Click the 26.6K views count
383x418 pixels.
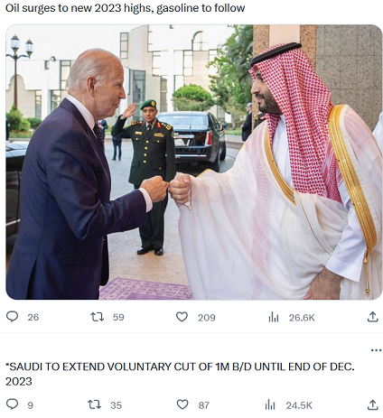tap(302, 318)
